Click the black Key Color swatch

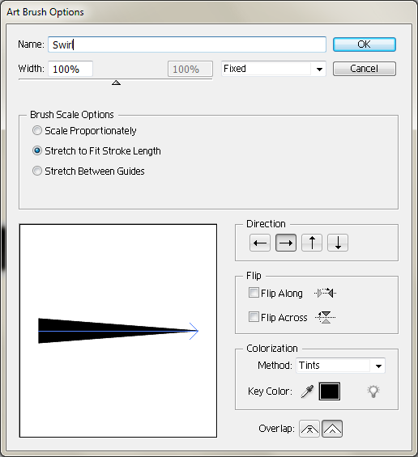(x=330, y=391)
